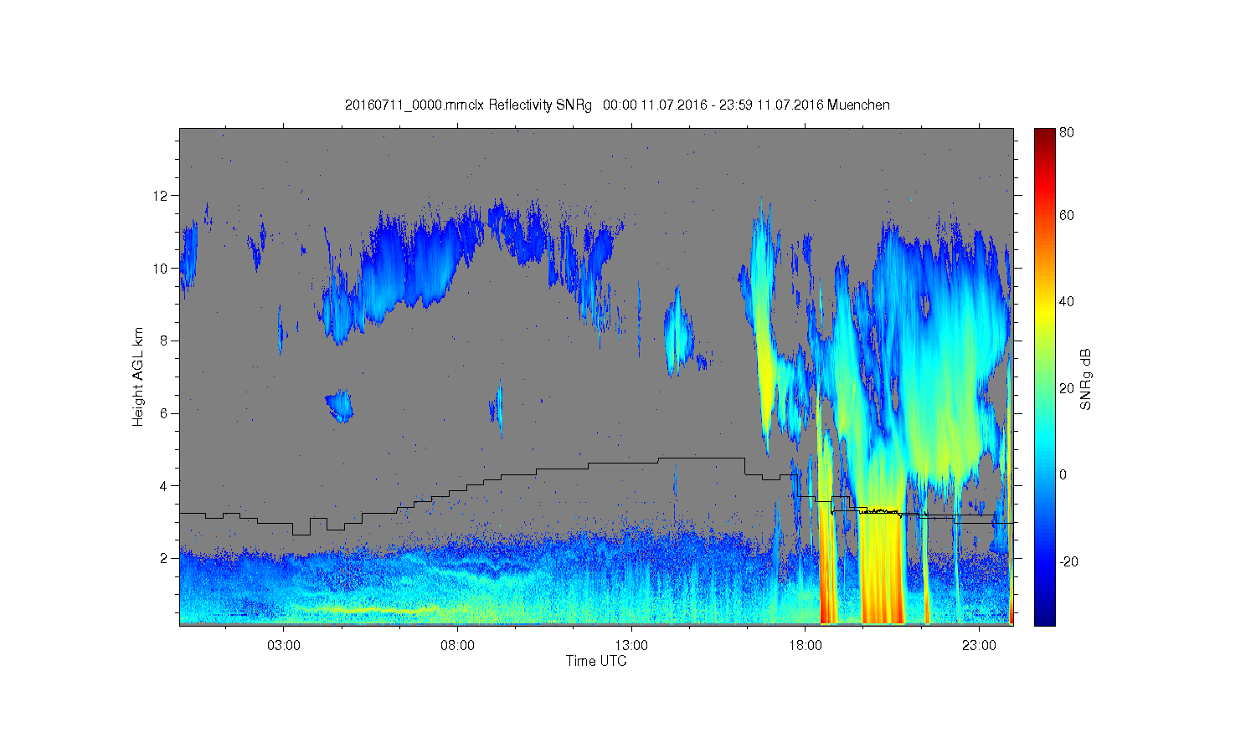Click the height tick label 8

tap(164, 341)
